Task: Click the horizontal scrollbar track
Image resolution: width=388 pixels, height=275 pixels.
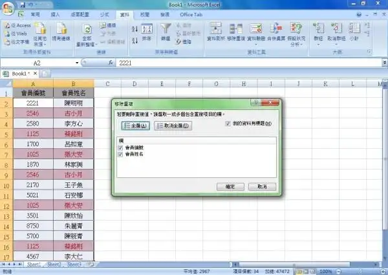Action: pyautogui.click(x=307, y=265)
